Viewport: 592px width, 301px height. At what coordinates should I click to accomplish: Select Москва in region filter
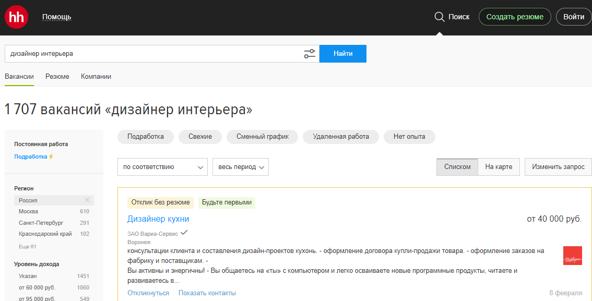(28, 212)
